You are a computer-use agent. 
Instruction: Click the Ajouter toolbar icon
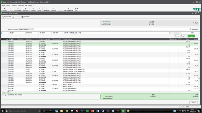tap(5, 9)
